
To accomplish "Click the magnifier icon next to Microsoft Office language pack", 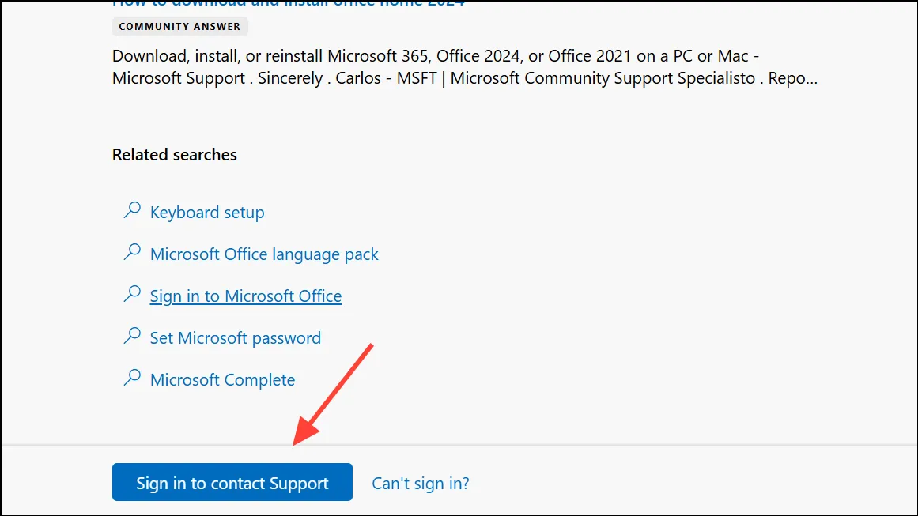I will (132, 252).
